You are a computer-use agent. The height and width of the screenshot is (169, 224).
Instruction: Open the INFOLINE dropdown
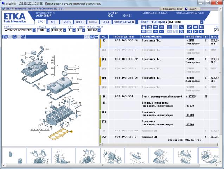click(x=201, y=22)
